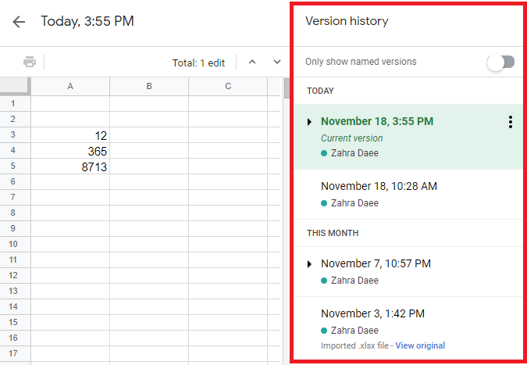Select the November 3, 1:42 PM version

click(x=372, y=313)
